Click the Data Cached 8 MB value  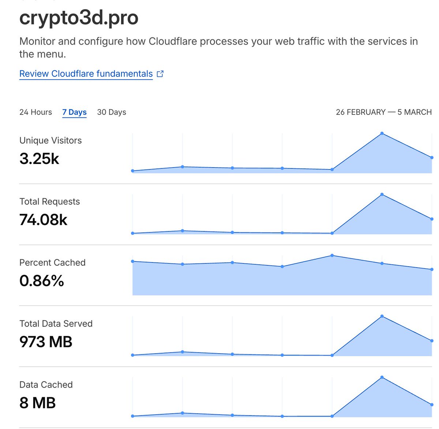click(37, 403)
